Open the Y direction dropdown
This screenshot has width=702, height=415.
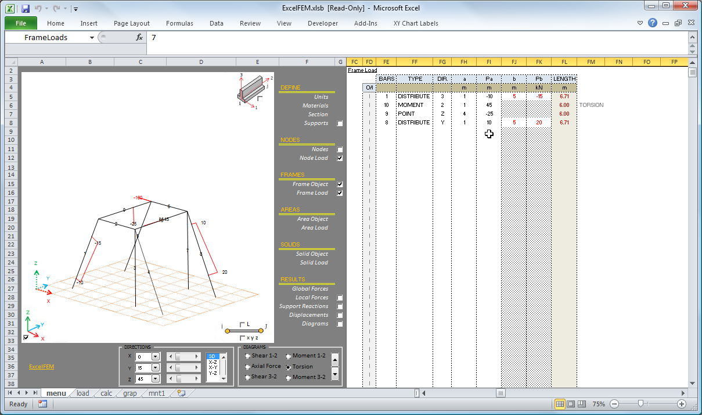click(x=156, y=367)
